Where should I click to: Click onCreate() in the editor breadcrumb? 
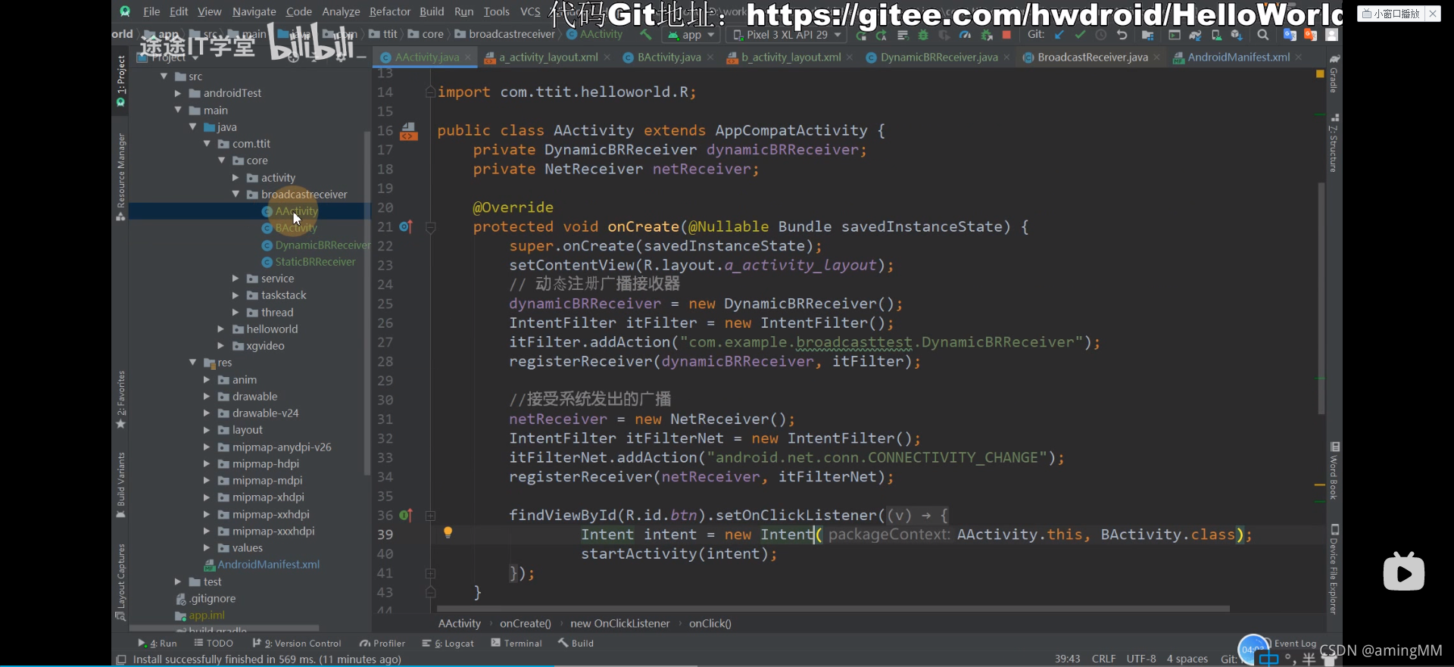point(525,623)
